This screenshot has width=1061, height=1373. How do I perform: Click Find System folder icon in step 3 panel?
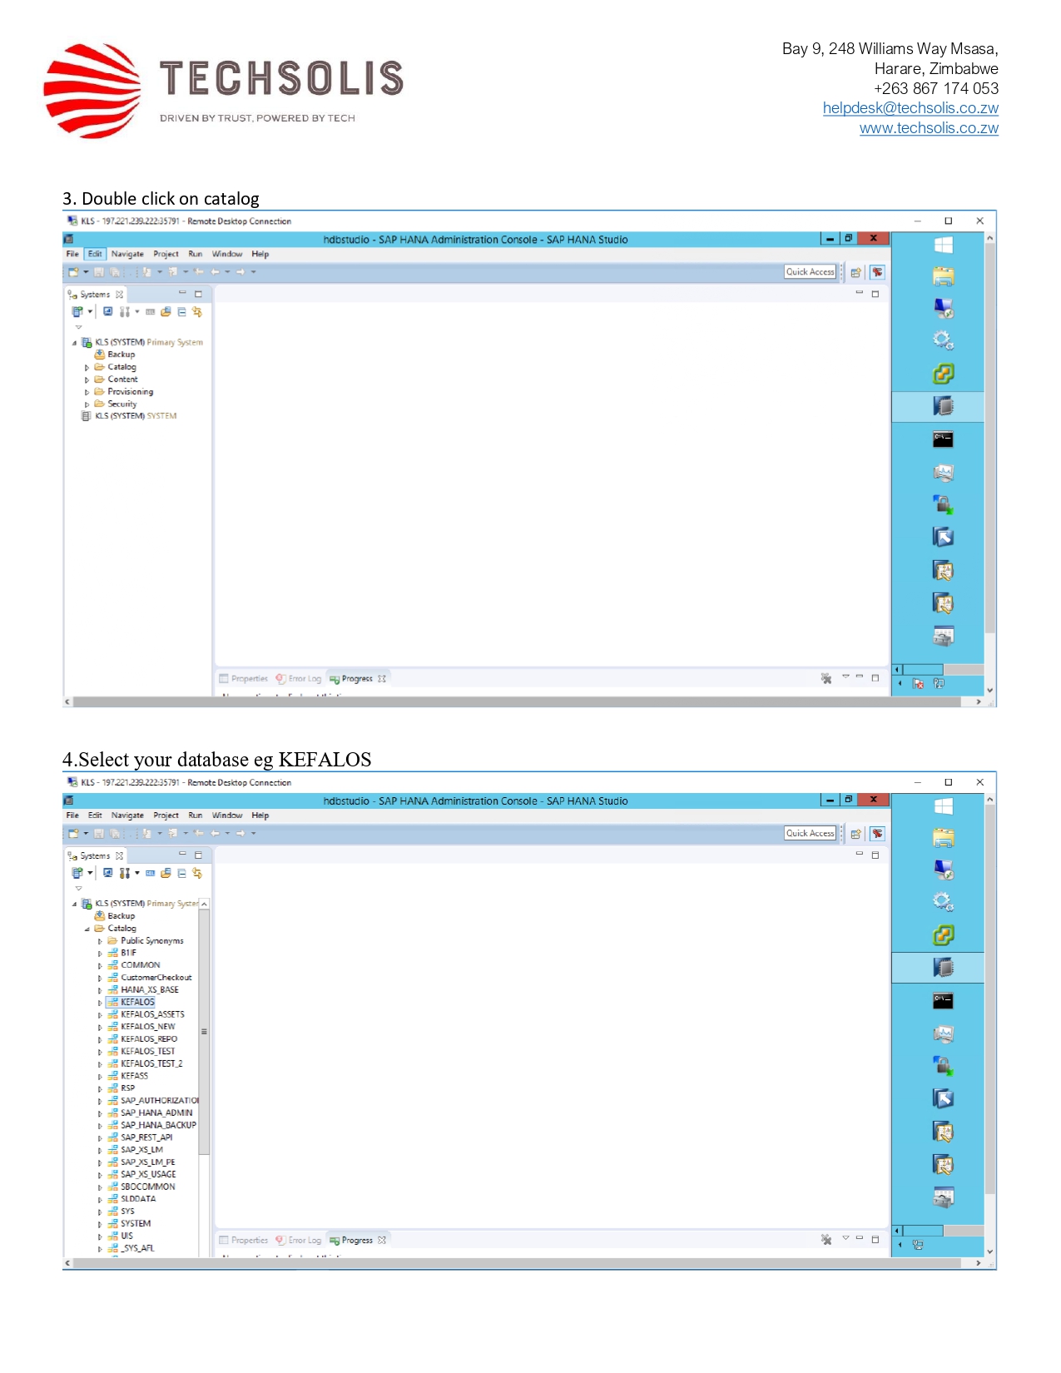166,312
